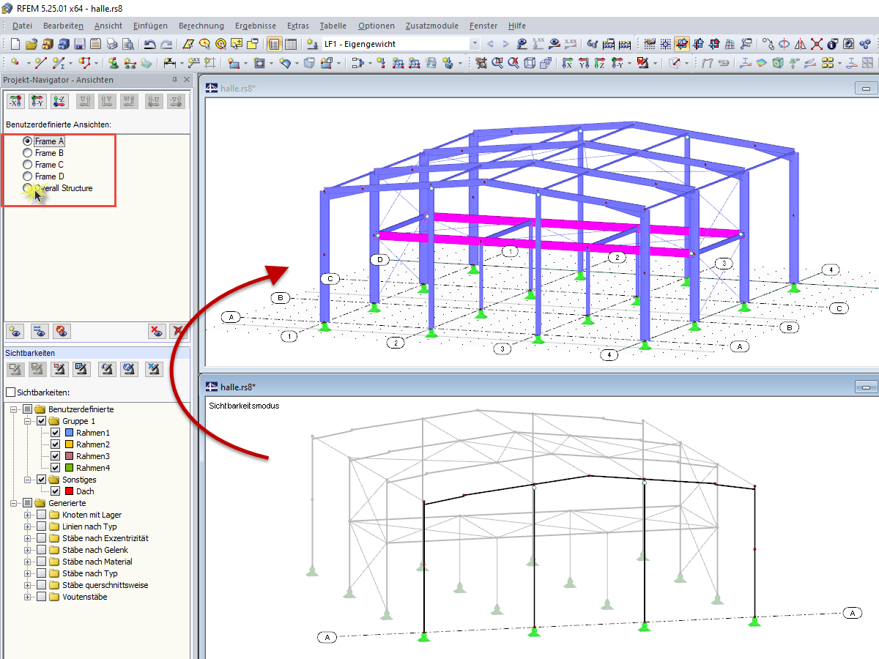Click the info icon in the top toolbar
Screen dimensions: 879x659
[832, 44]
